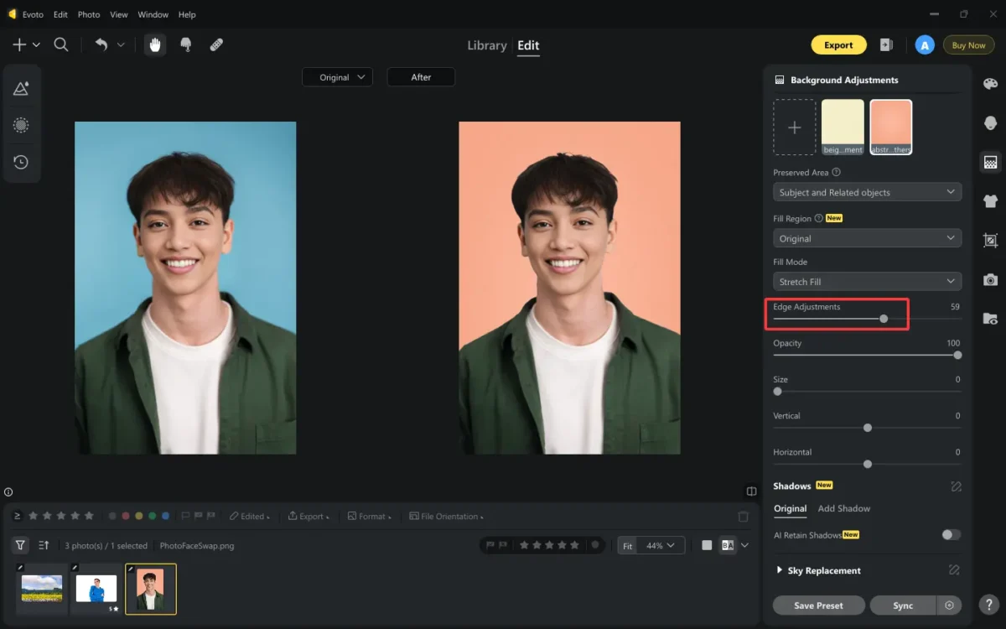Open the Fill Mode Stretch Fill dropdown

(867, 282)
